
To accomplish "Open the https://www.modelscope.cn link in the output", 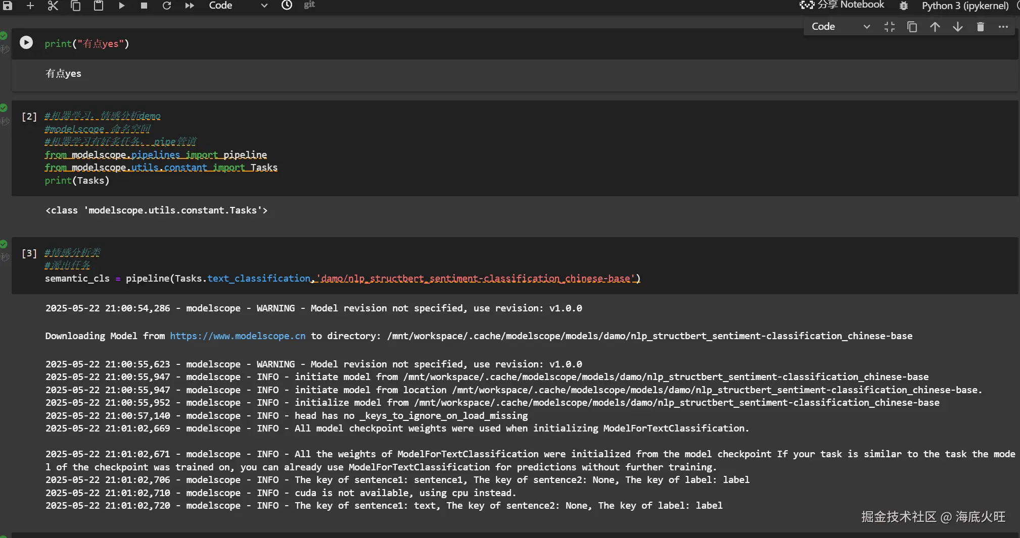I will coord(238,336).
